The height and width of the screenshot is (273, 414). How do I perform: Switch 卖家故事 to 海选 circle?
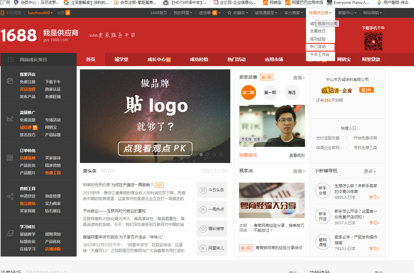pyautogui.click(x=292, y=93)
